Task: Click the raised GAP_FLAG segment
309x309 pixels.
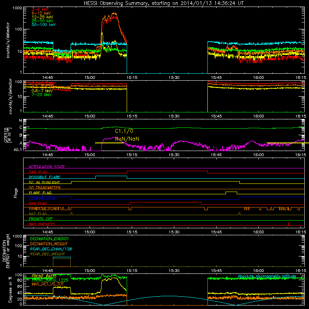Action: pos(167,171)
